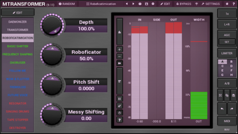Click the undo arrow button
The height and width of the screenshot is (134, 238).
(222, 109)
